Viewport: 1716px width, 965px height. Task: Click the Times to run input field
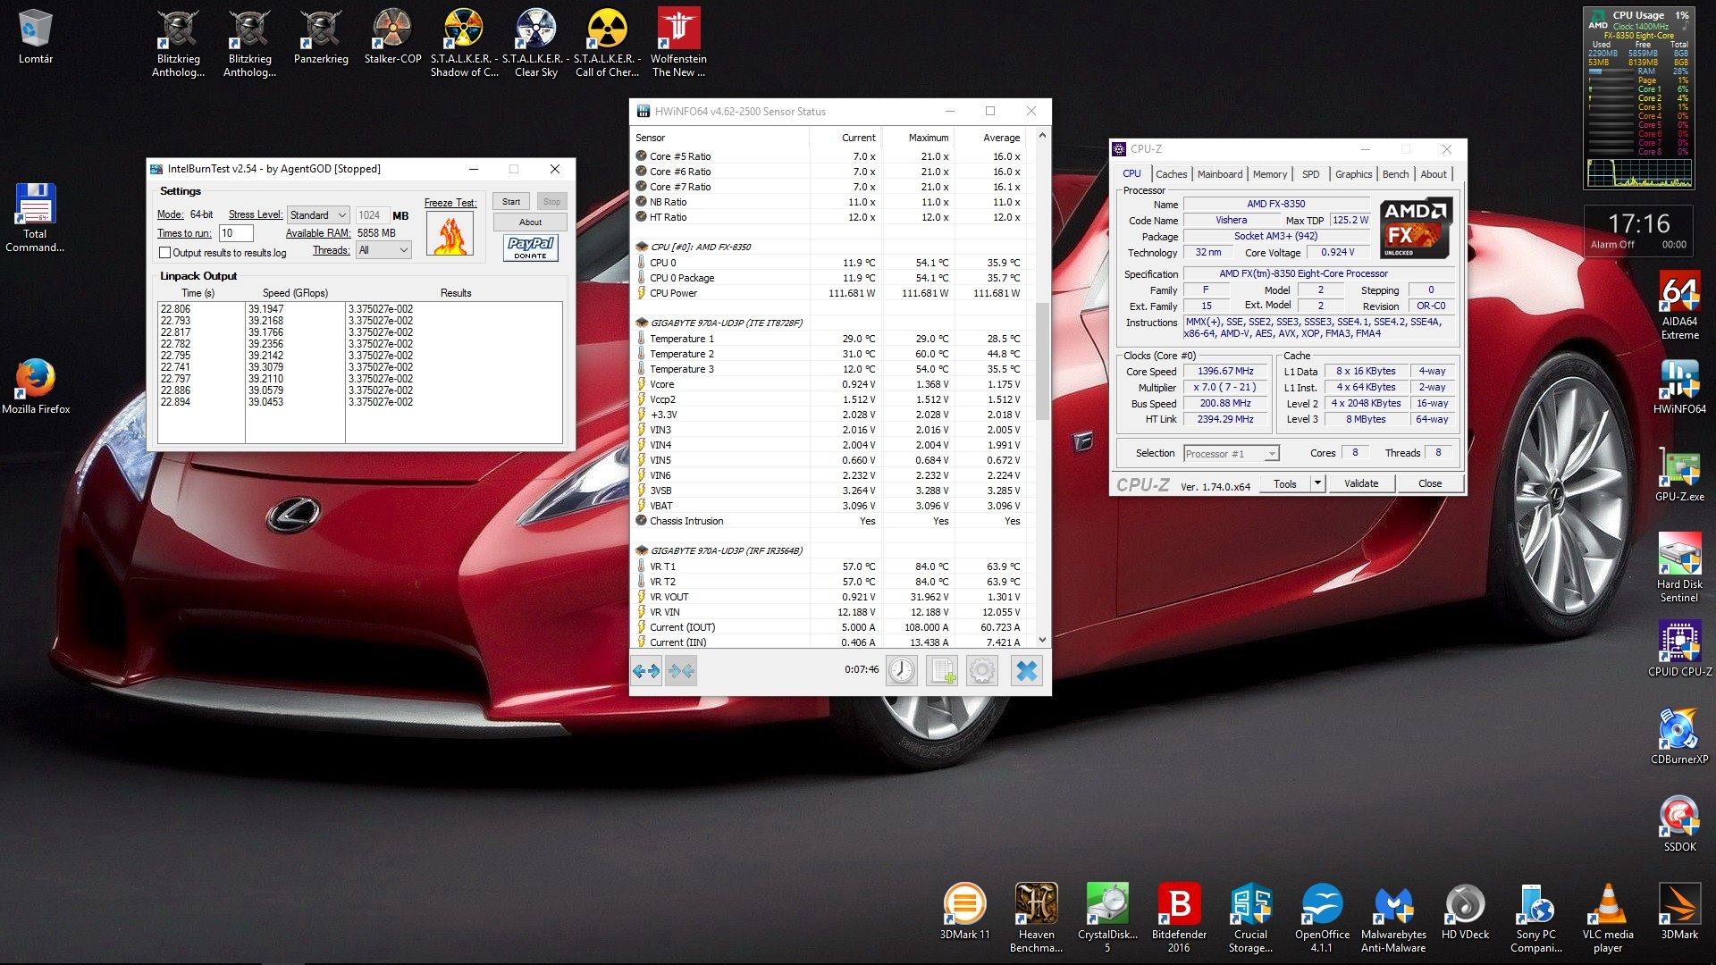[236, 233]
